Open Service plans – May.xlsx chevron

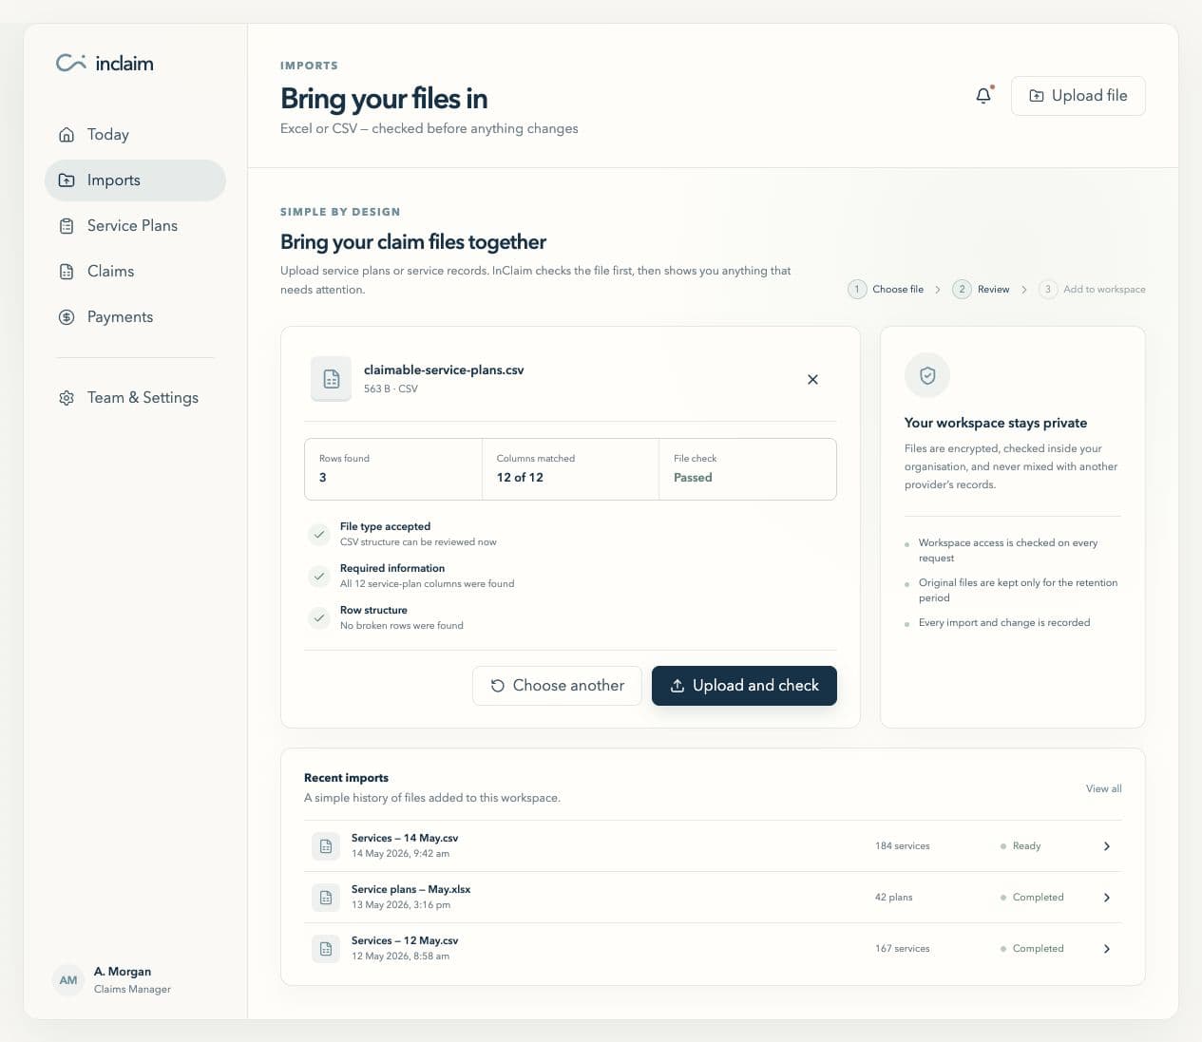(1107, 897)
